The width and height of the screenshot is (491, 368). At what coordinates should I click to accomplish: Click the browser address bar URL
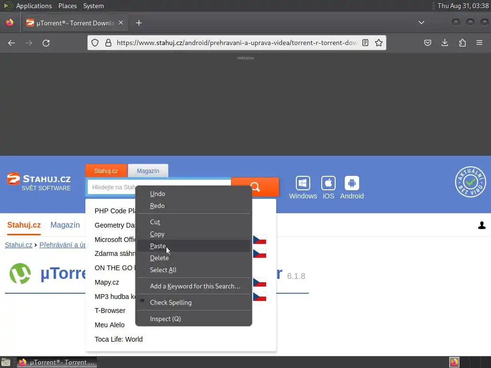(236, 43)
